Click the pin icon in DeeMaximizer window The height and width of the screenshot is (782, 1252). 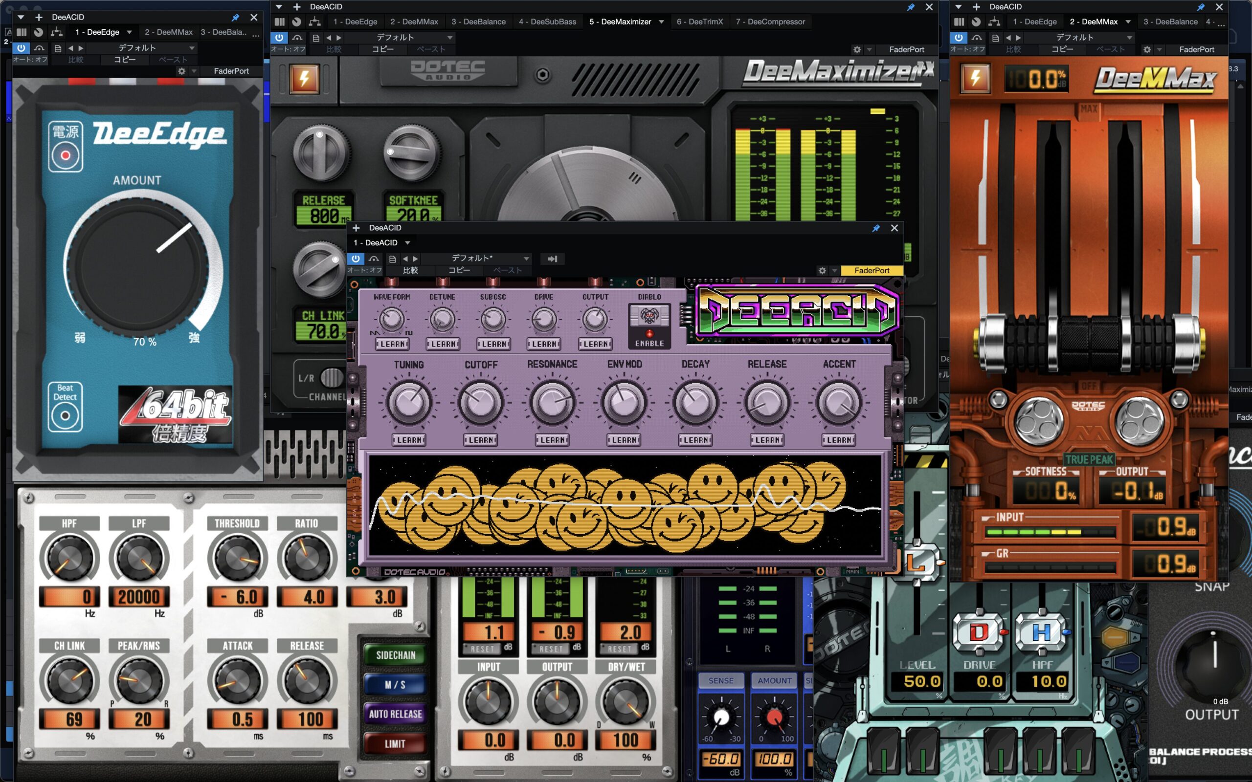point(911,7)
